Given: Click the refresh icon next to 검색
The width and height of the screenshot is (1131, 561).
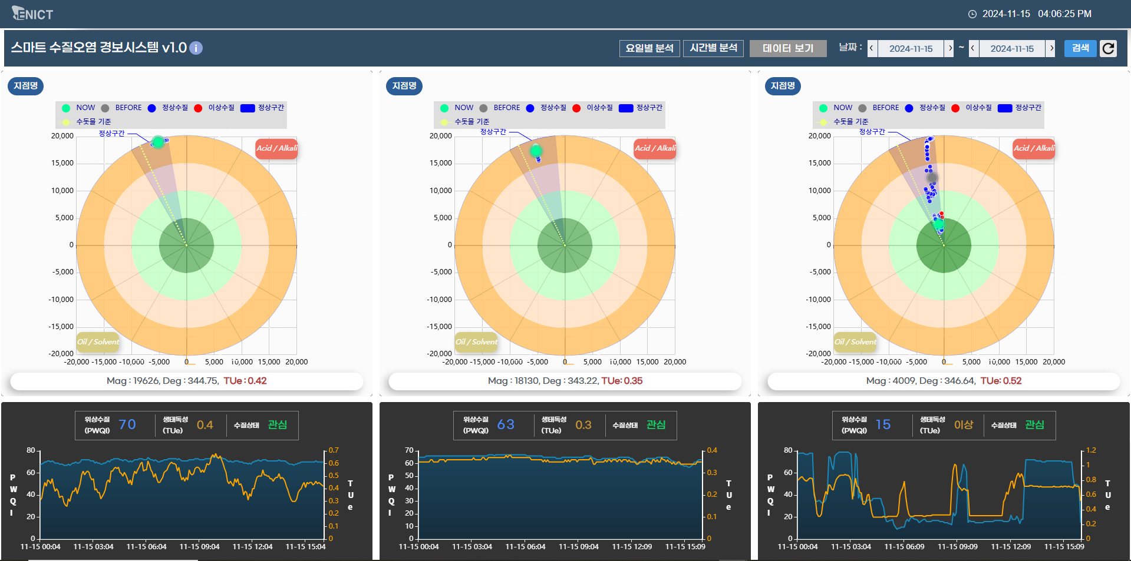Looking at the screenshot, I should point(1108,48).
